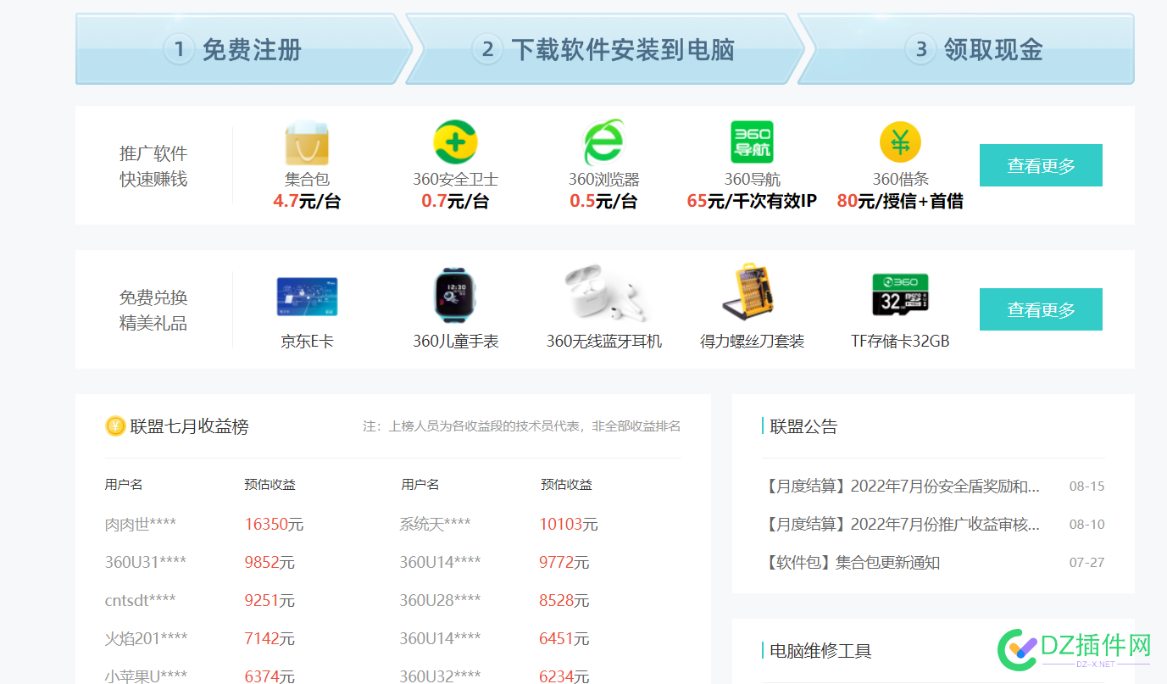Click earnings value 7142元

pyautogui.click(x=270, y=639)
